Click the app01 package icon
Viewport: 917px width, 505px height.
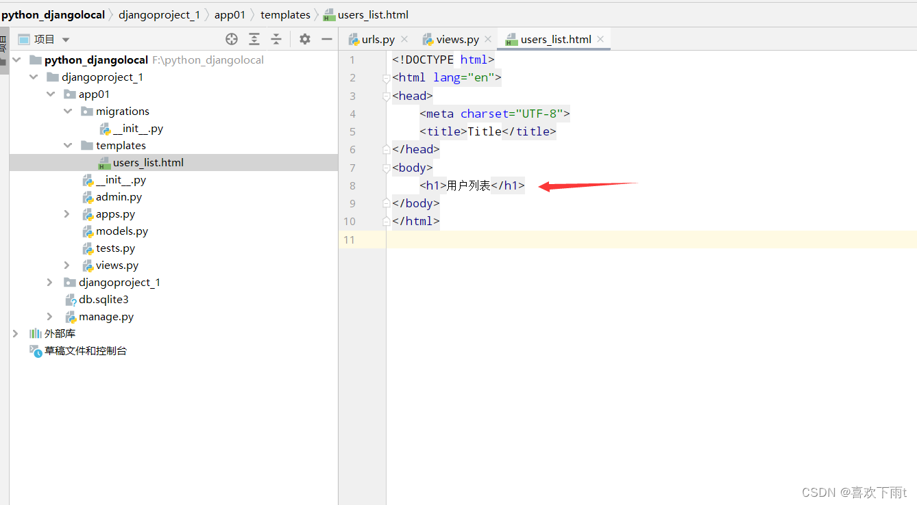pos(70,94)
